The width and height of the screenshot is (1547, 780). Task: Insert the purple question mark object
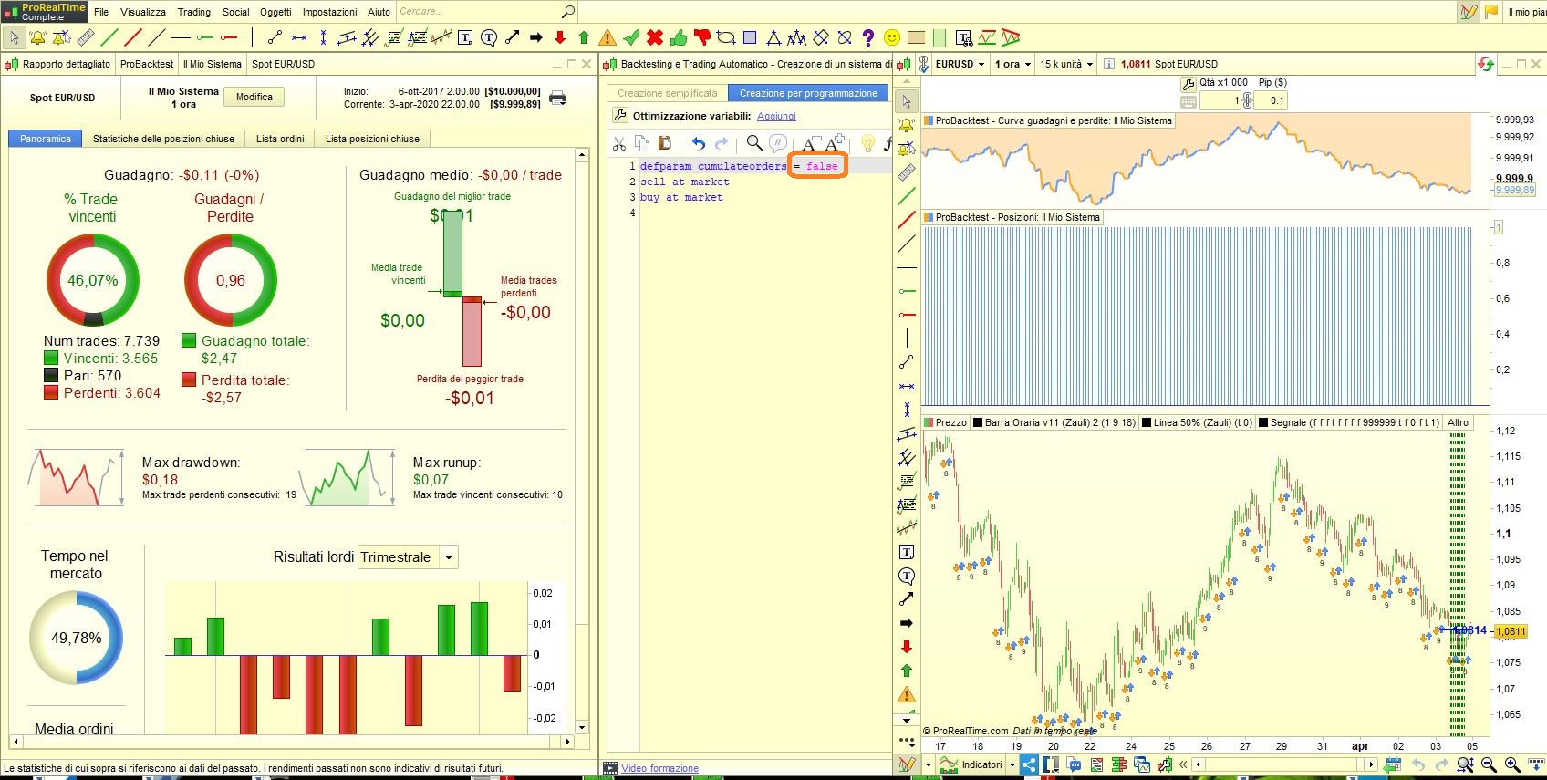(x=868, y=37)
